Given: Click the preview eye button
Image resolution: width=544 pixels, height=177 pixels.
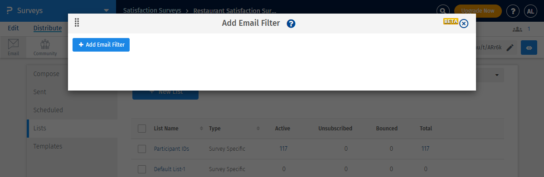Looking at the screenshot, I should 529,48.
